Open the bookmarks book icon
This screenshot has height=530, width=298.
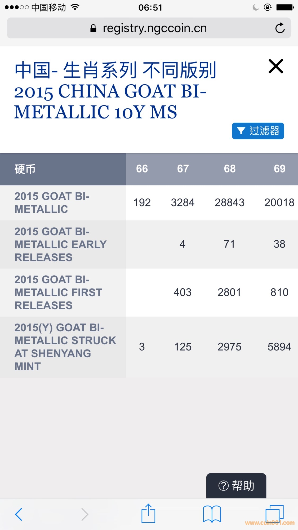pyautogui.click(x=212, y=514)
